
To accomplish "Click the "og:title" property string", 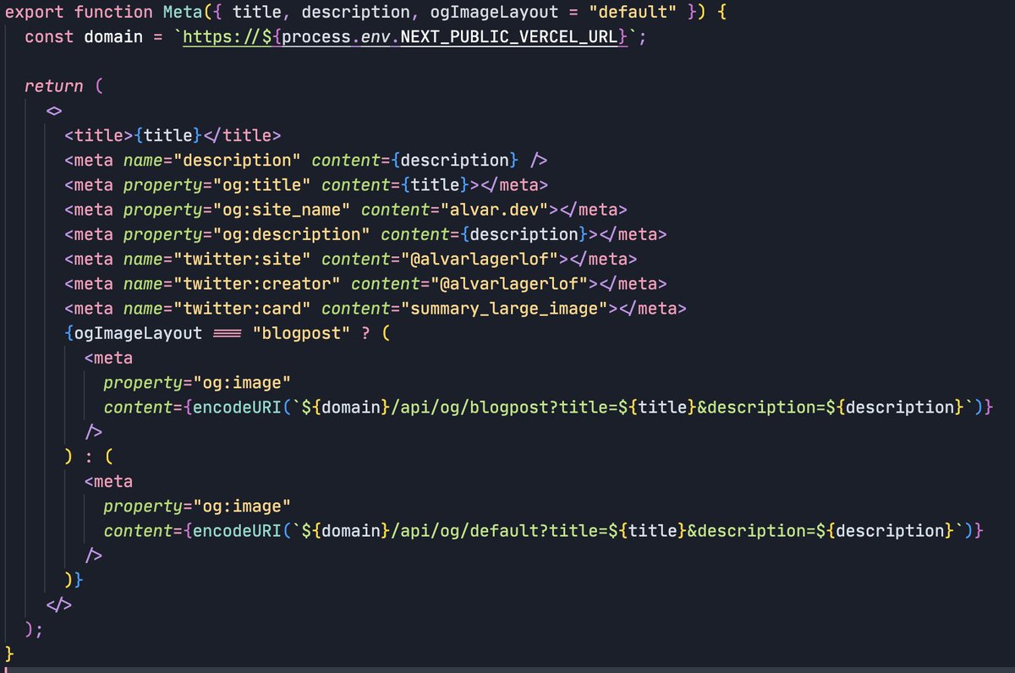I will coord(264,184).
